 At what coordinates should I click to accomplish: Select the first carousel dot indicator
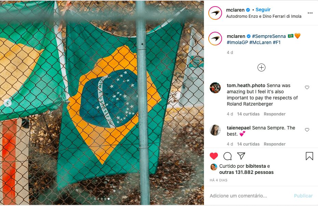95,199
